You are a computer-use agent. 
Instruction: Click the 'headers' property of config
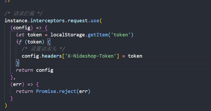[x=52, y=56]
